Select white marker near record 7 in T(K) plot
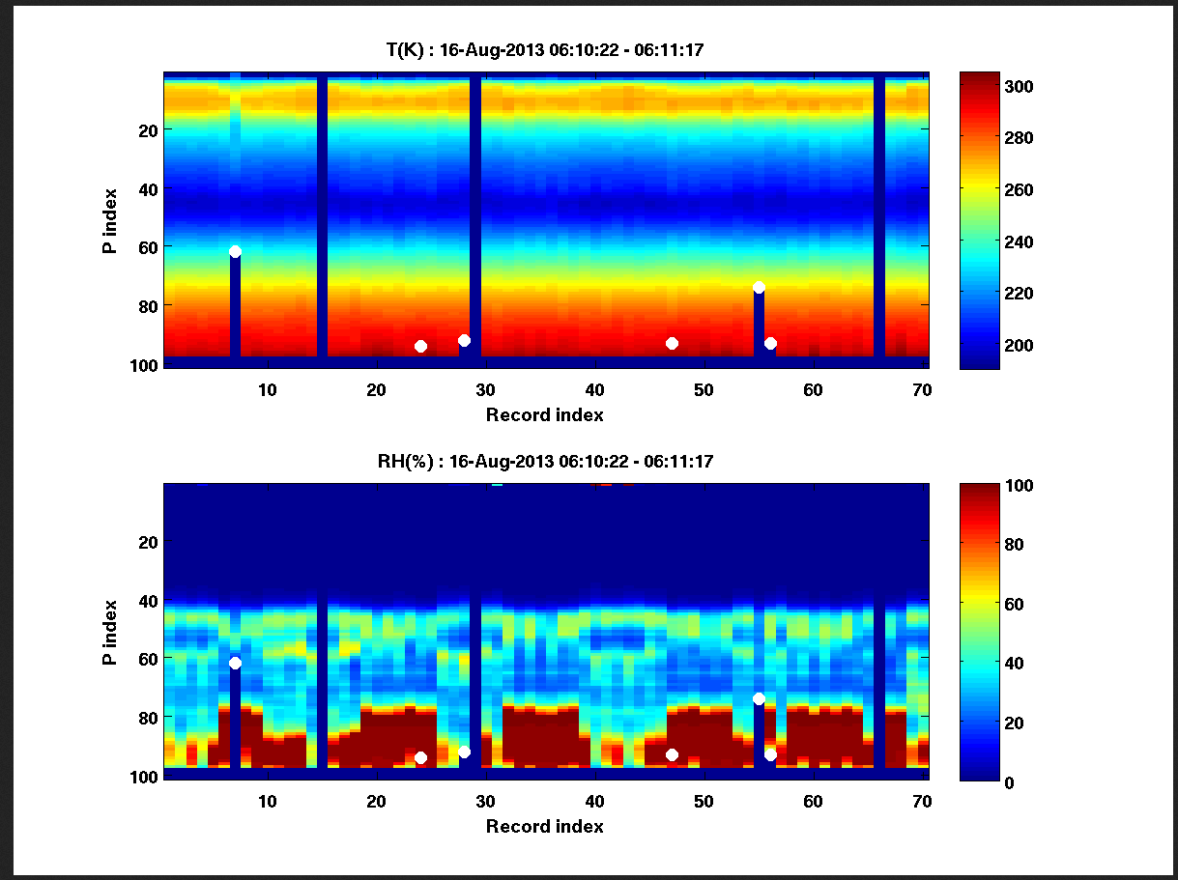This screenshot has height=880, width=1178. click(235, 252)
